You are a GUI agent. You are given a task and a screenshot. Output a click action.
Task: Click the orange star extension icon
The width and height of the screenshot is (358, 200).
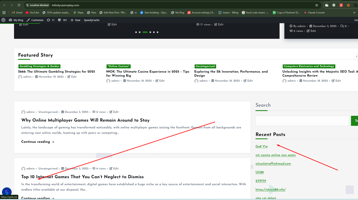348,5
